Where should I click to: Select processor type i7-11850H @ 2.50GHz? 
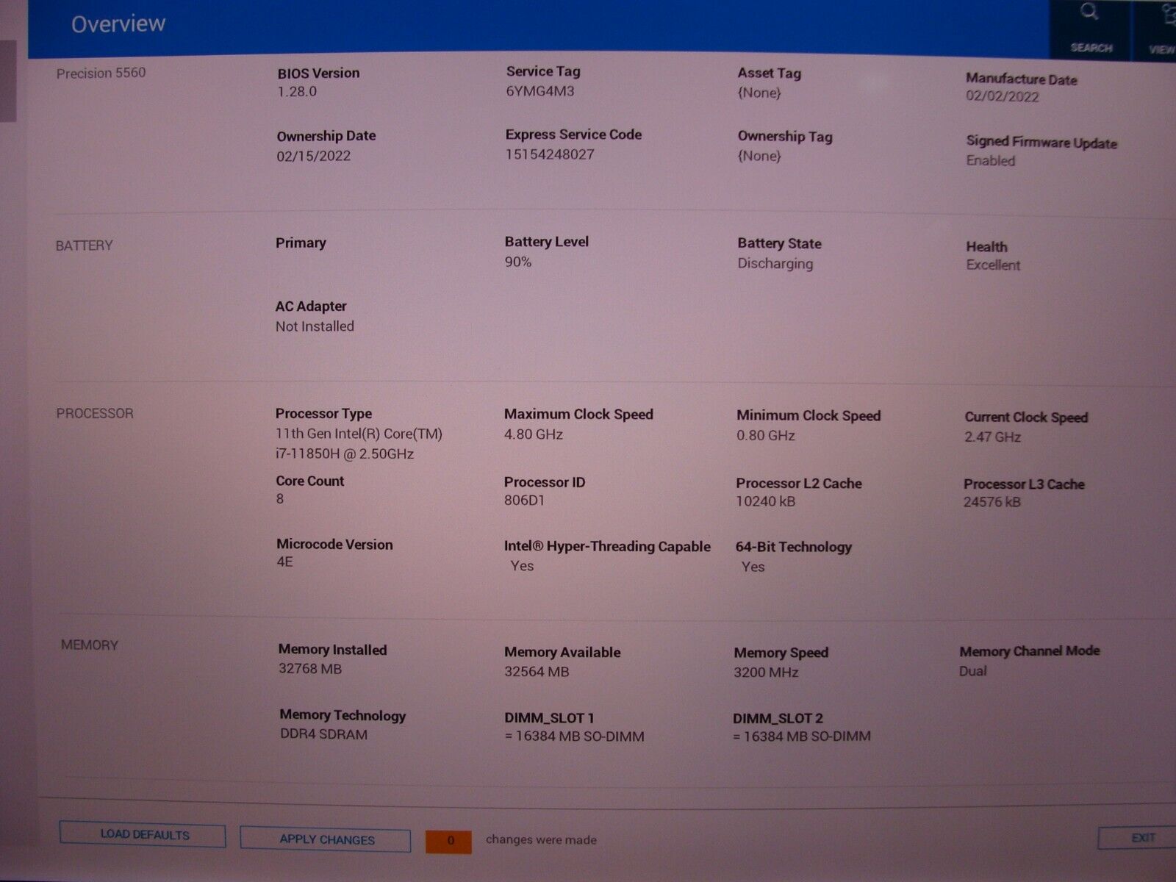click(x=345, y=454)
